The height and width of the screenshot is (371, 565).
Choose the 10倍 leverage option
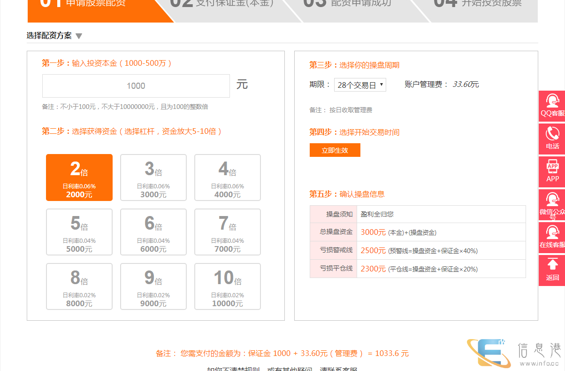click(x=228, y=286)
